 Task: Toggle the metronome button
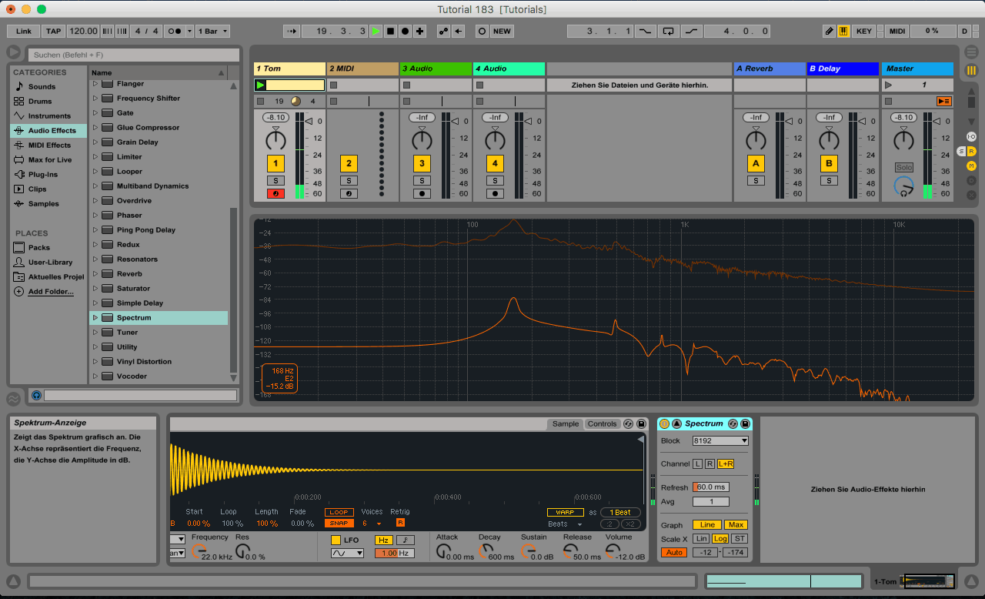(x=175, y=32)
